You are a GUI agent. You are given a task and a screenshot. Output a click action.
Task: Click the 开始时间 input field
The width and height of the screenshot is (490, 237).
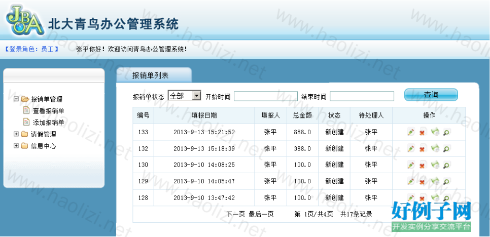click(265, 96)
